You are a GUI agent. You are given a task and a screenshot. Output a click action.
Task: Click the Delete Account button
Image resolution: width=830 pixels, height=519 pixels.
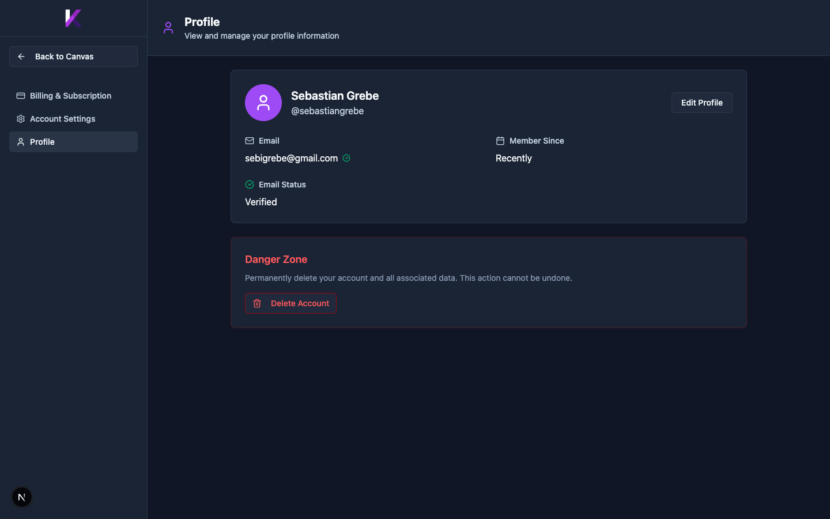click(290, 303)
